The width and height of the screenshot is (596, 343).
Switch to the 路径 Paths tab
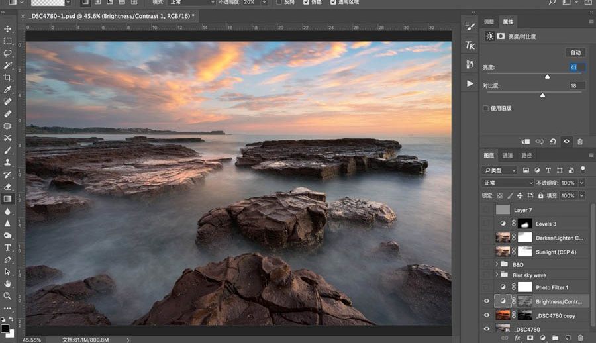[526, 155]
